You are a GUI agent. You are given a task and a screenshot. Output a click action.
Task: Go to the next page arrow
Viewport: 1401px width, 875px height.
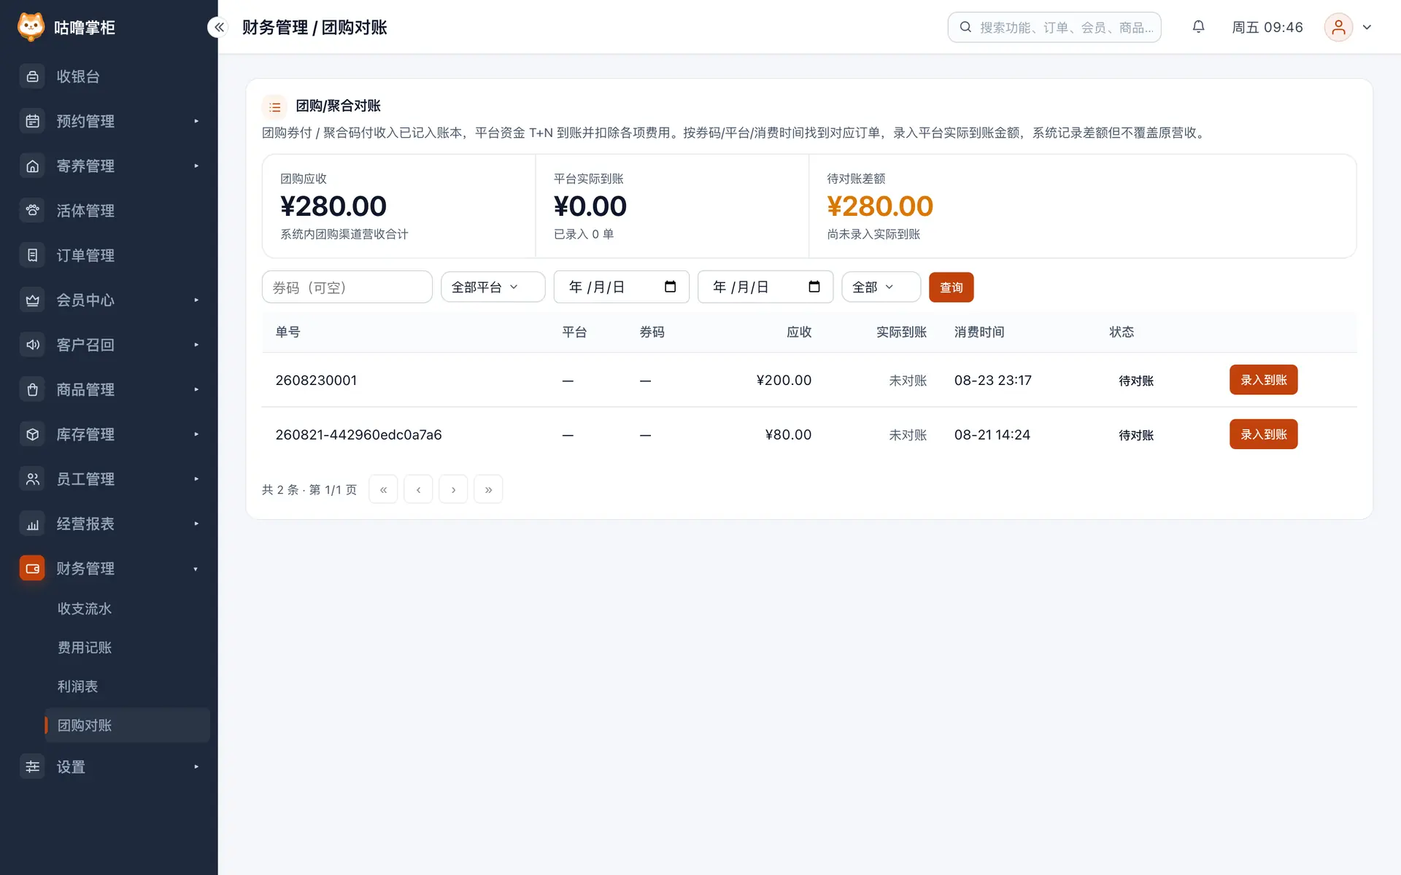[453, 489]
